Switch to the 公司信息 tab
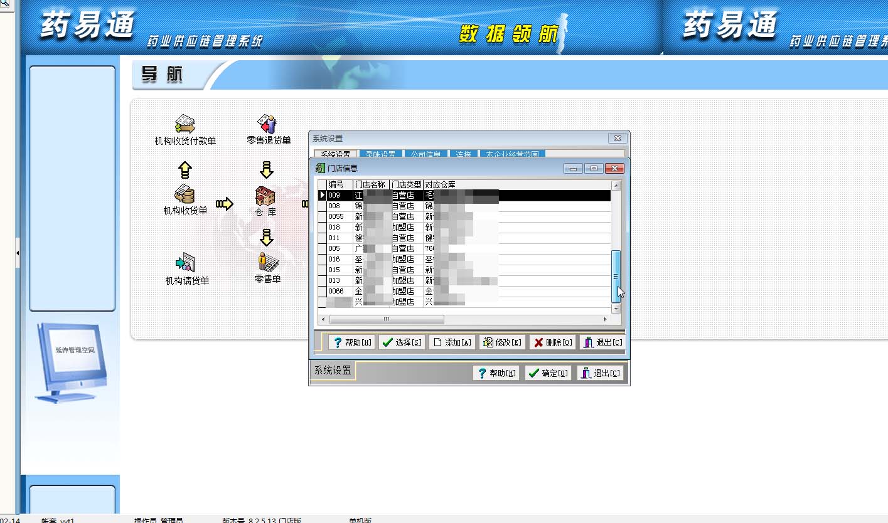888x523 pixels. coord(425,154)
